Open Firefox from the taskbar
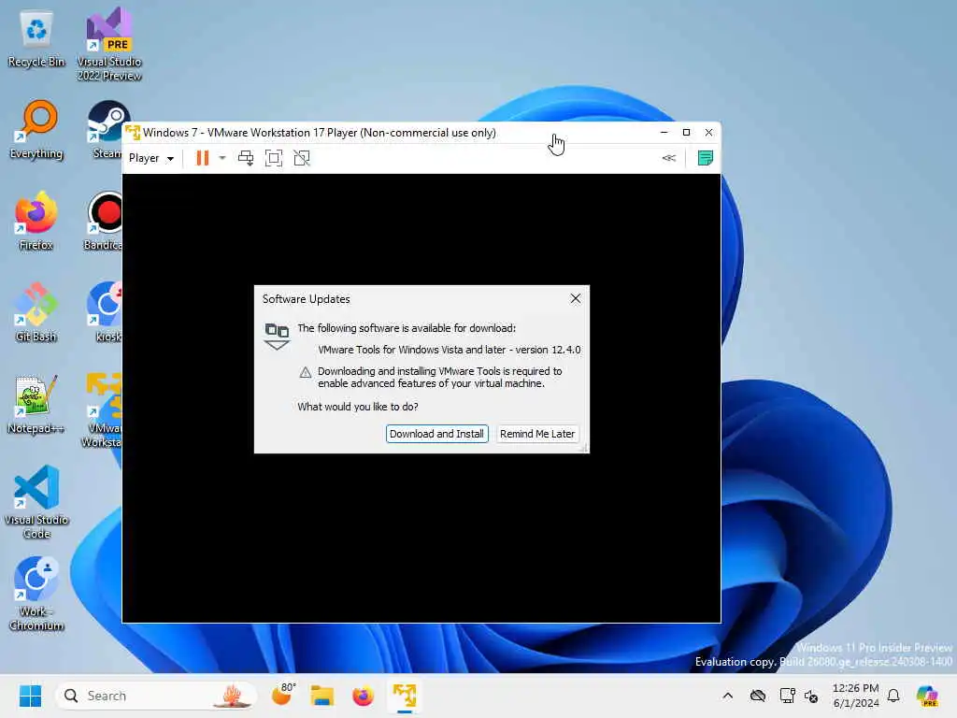 [364, 696]
